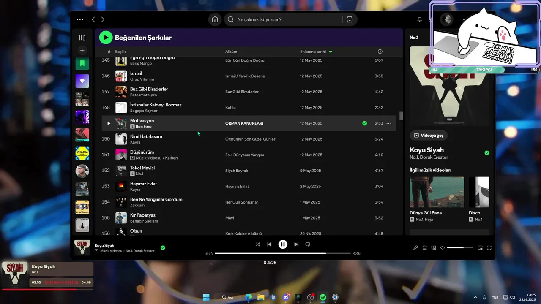541x304 pixels.
Task: Go forward with the right arrow
Action: pyautogui.click(x=103, y=19)
